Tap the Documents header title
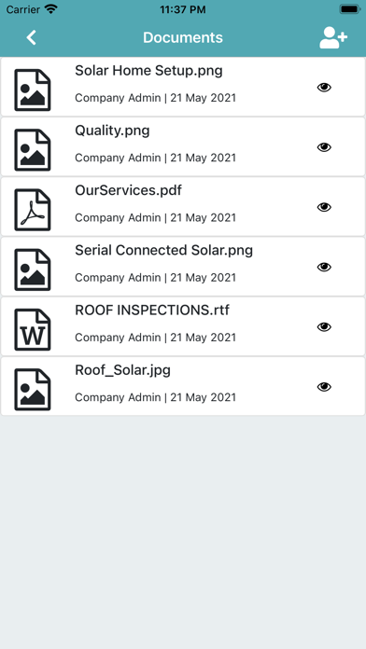 183,37
